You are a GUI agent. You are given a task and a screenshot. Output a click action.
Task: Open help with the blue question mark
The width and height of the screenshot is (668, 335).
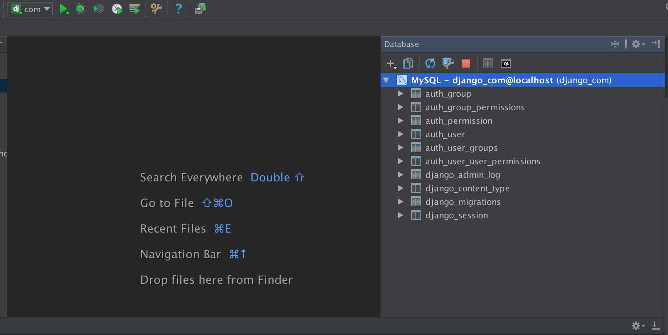tap(179, 9)
